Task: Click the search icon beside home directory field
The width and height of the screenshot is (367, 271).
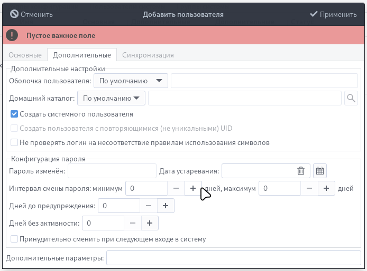Action: [351, 98]
